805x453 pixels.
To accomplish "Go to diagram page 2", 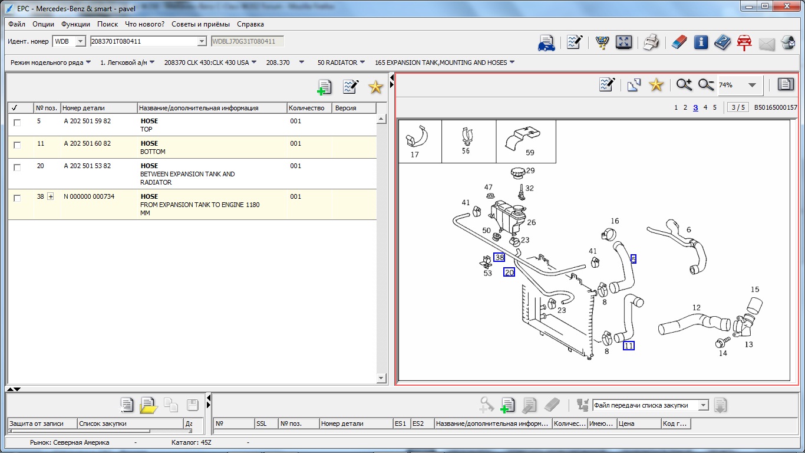I will (685, 107).
